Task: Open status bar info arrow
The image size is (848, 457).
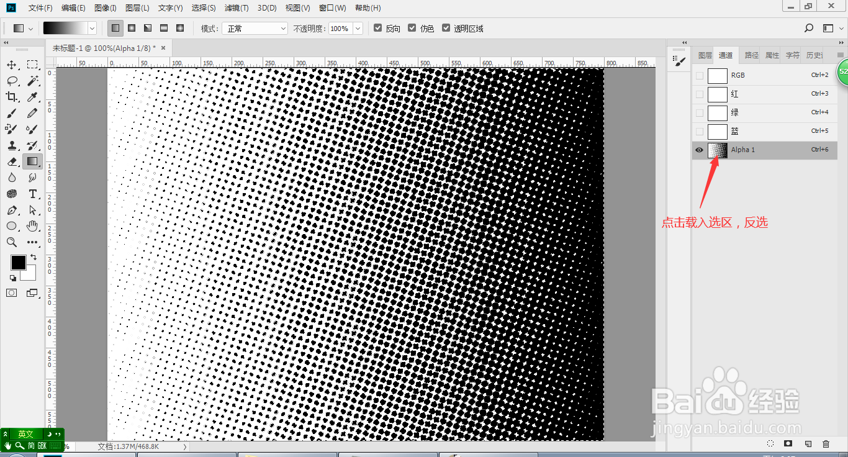Action: pyautogui.click(x=184, y=446)
